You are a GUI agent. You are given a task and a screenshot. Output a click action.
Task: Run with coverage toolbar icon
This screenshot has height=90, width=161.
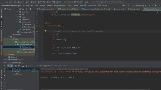[x=156, y=5]
